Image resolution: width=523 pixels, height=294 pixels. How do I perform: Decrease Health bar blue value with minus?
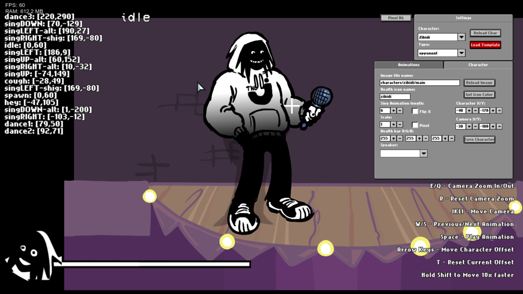(452, 138)
